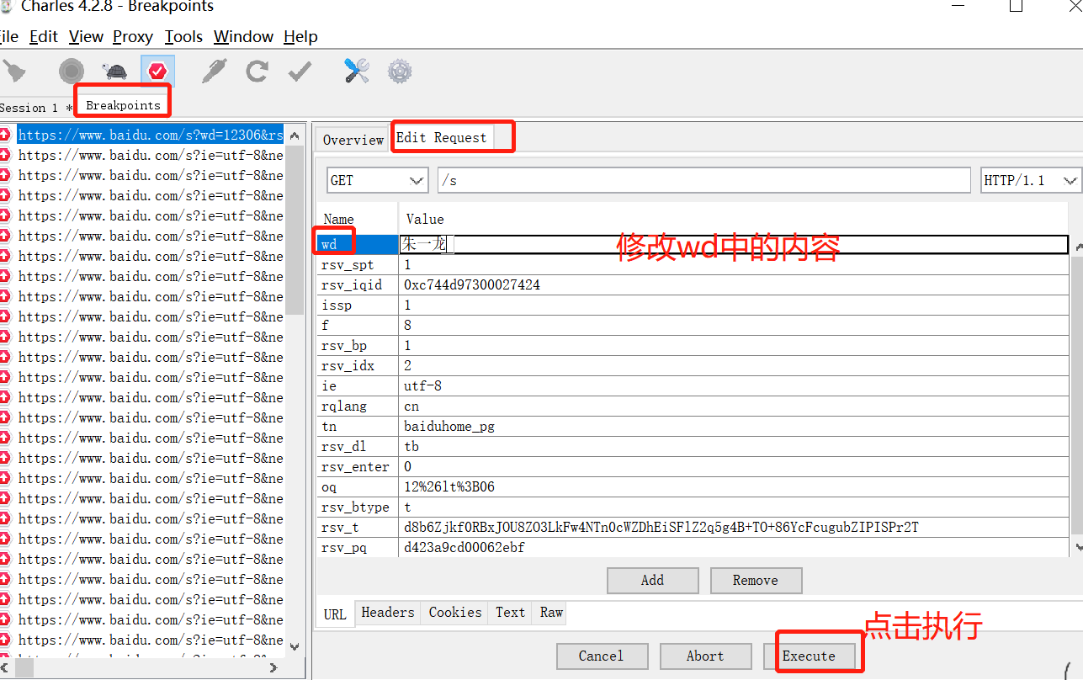Toggle the record button in toolbar
The image size is (1083, 680).
pyautogui.click(x=72, y=72)
